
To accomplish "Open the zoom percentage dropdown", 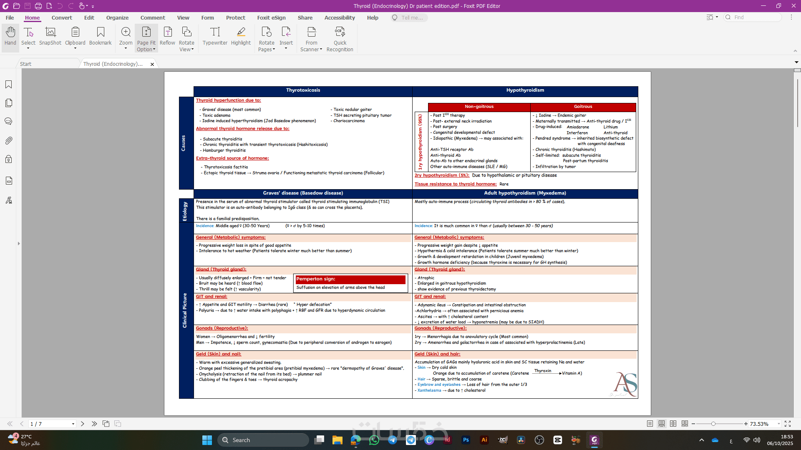I will [778, 424].
